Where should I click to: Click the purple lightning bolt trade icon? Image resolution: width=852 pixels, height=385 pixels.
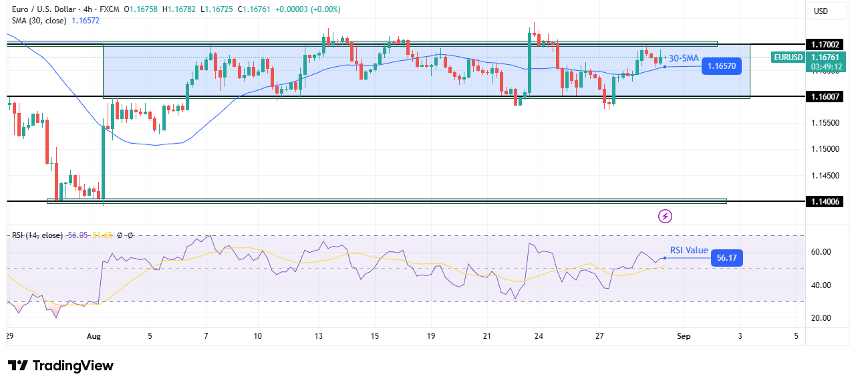point(665,216)
